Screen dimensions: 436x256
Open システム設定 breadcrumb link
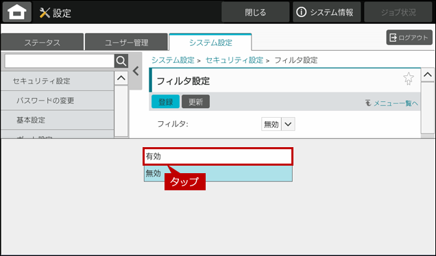(173, 60)
